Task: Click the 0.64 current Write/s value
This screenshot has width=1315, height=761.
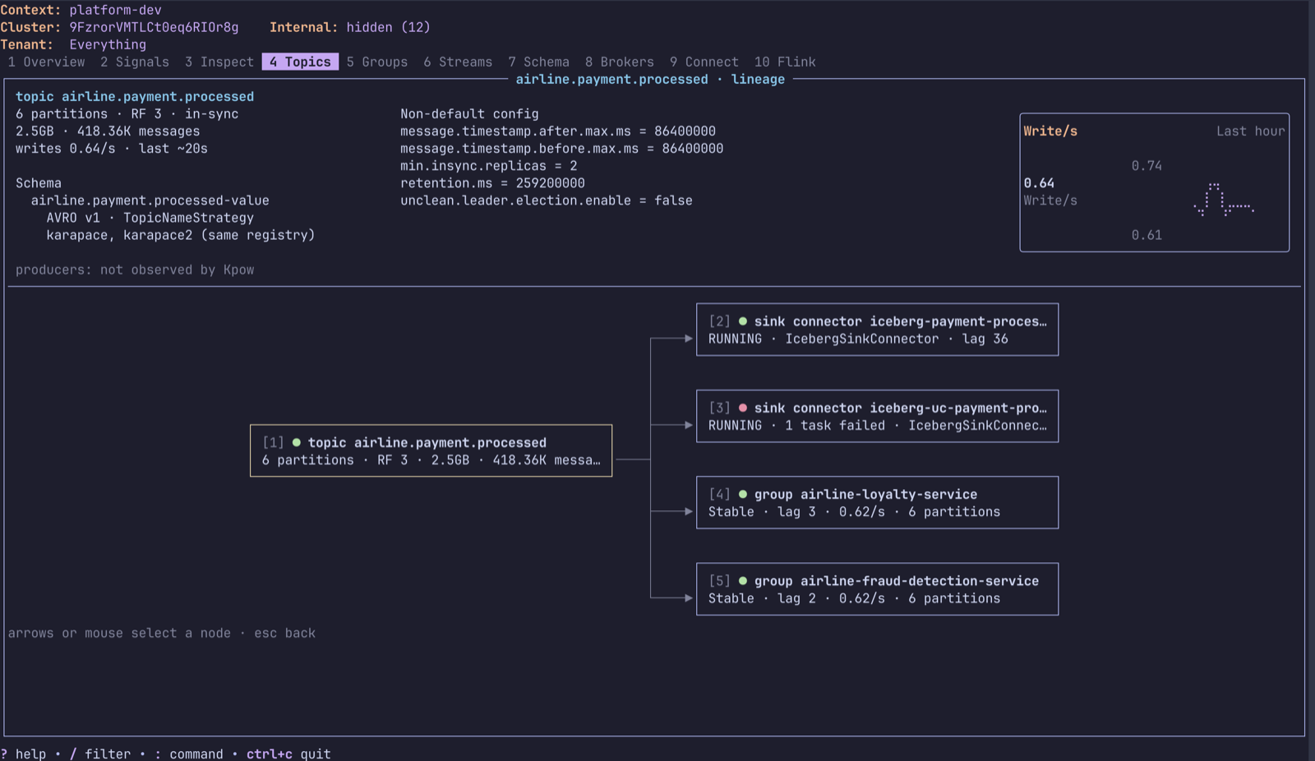Action: point(1039,182)
